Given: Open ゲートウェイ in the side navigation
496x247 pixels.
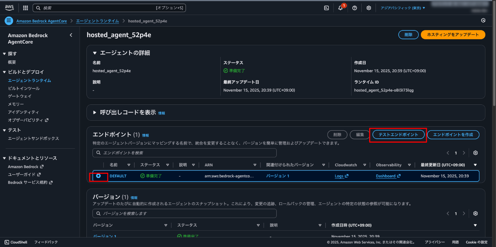Looking at the screenshot, I should tap(20, 96).
